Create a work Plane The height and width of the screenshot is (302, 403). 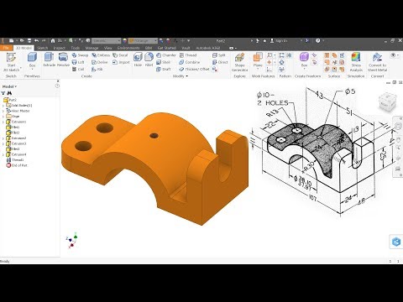click(258, 60)
